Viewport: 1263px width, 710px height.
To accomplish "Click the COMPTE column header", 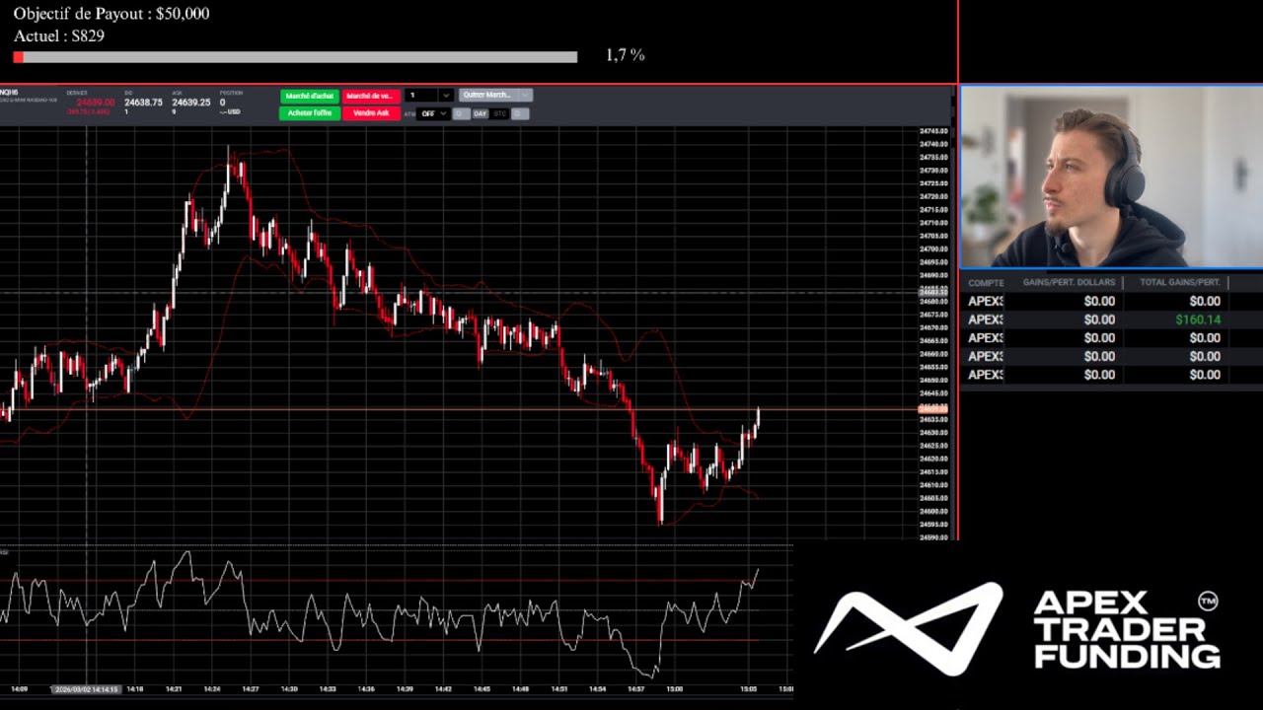I will coord(985,283).
